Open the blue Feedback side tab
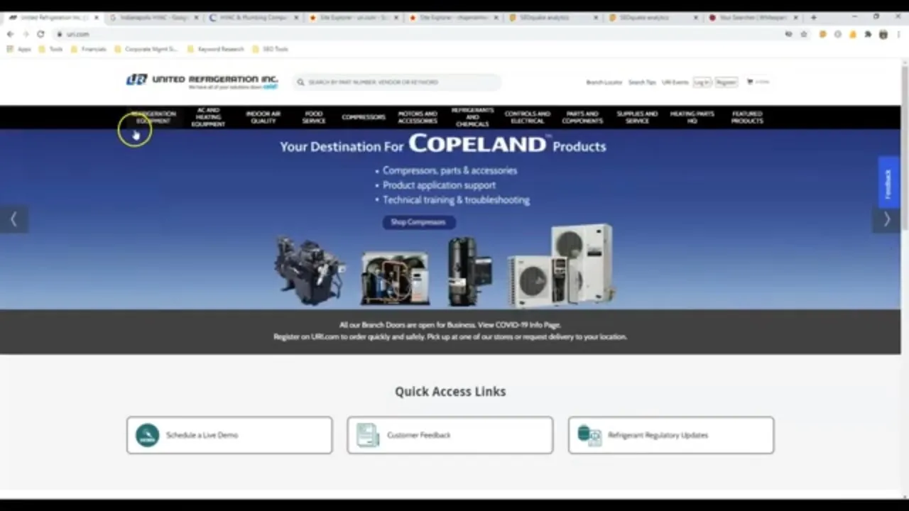This screenshot has width=909, height=511. (x=888, y=183)
